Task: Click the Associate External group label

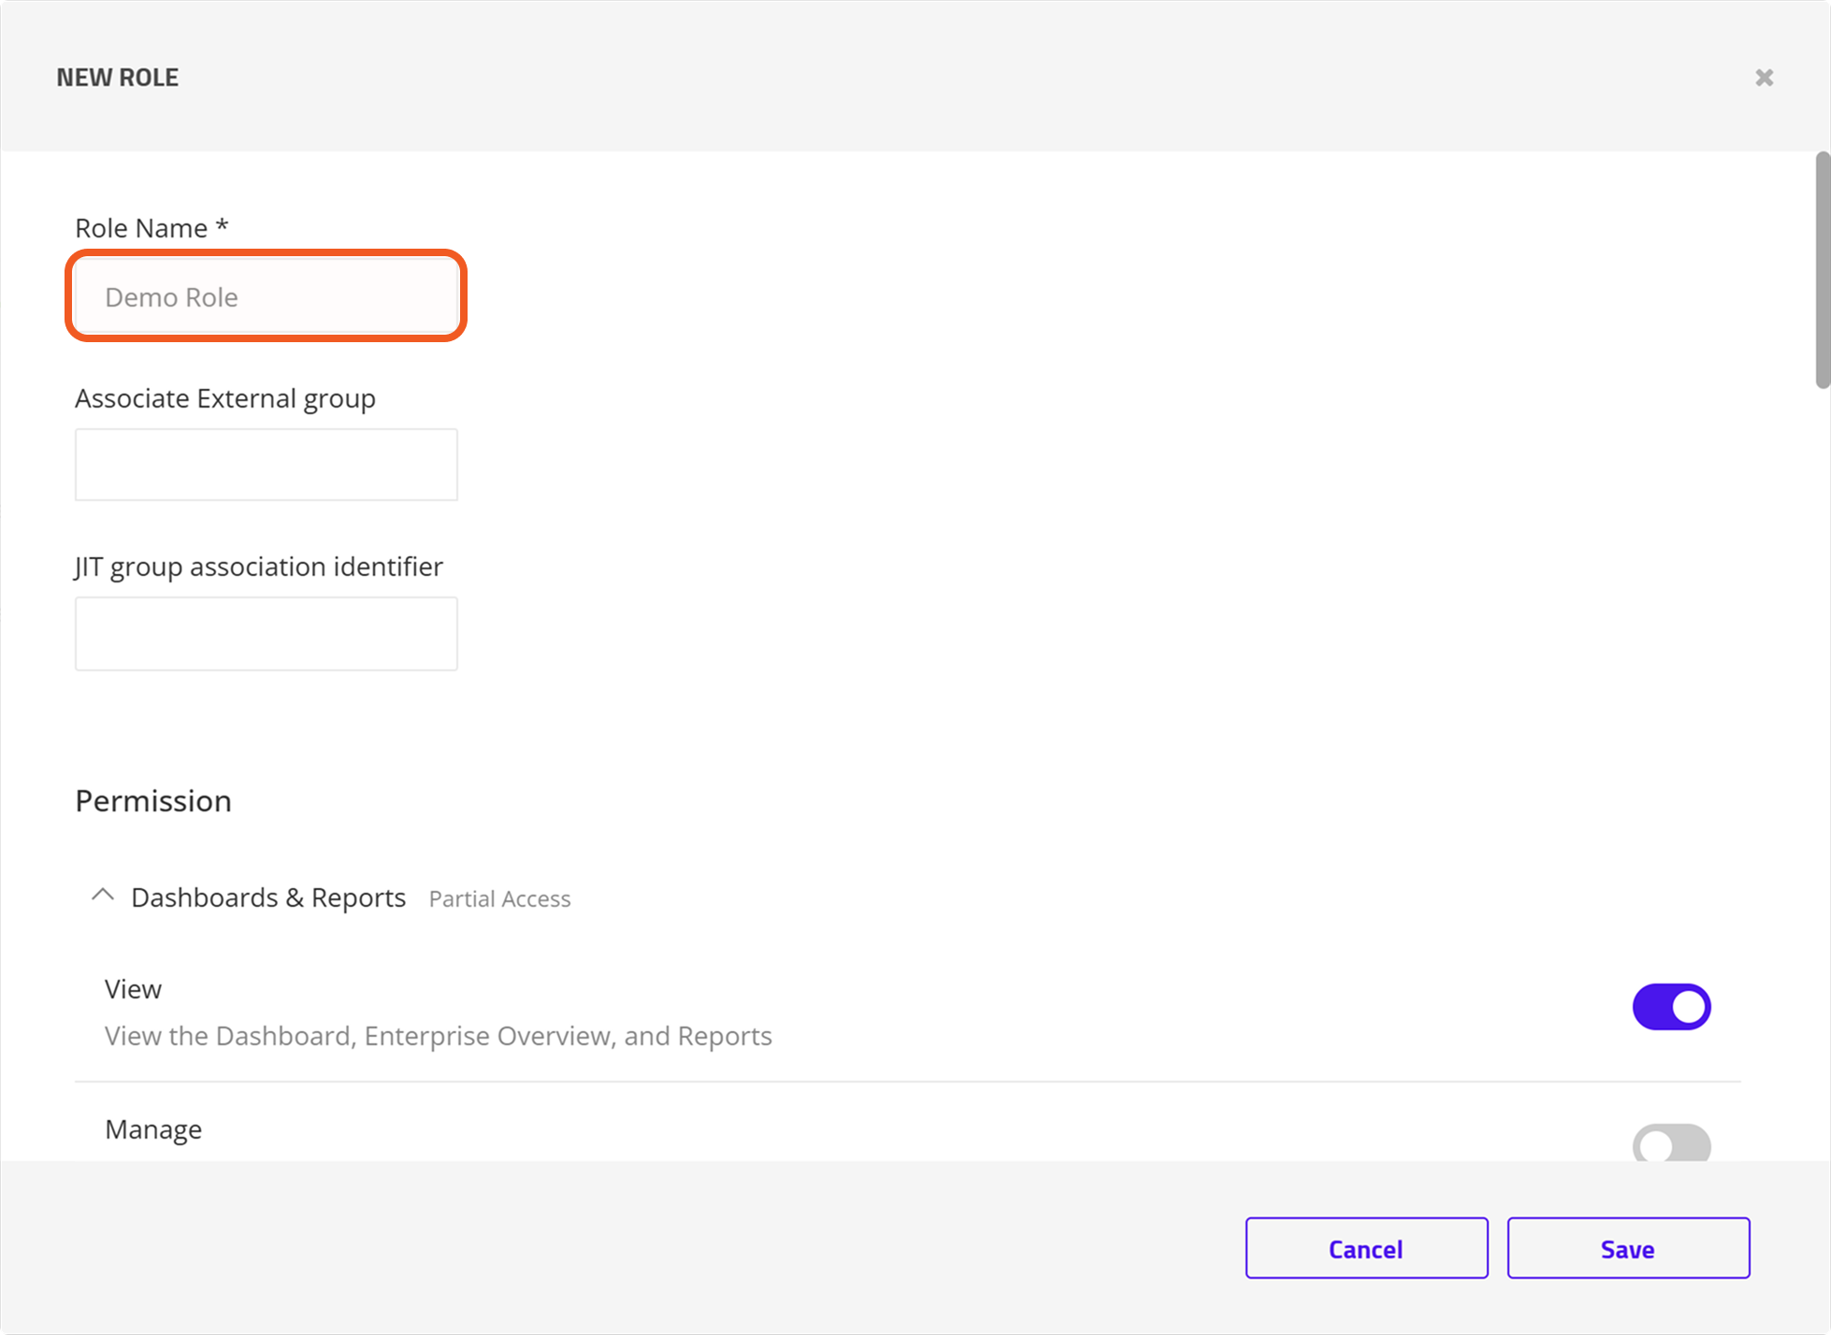Action: 225,398
